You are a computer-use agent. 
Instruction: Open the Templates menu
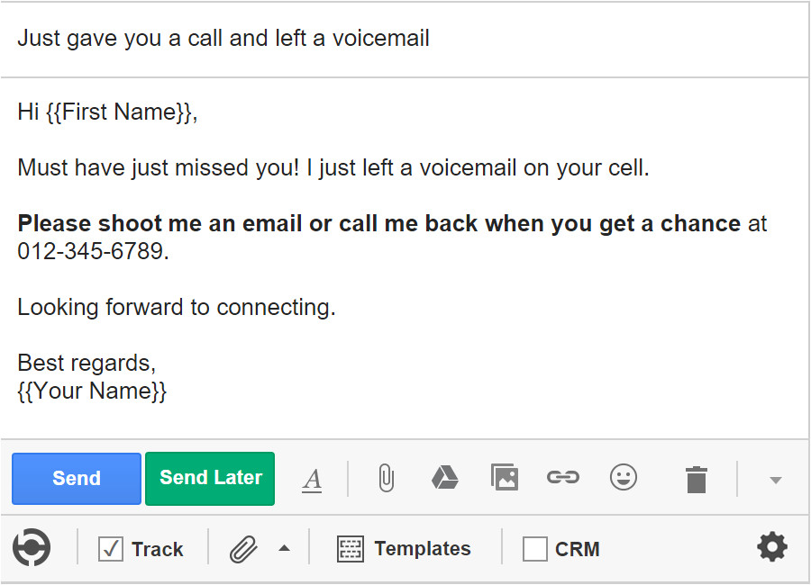point(405,549)
